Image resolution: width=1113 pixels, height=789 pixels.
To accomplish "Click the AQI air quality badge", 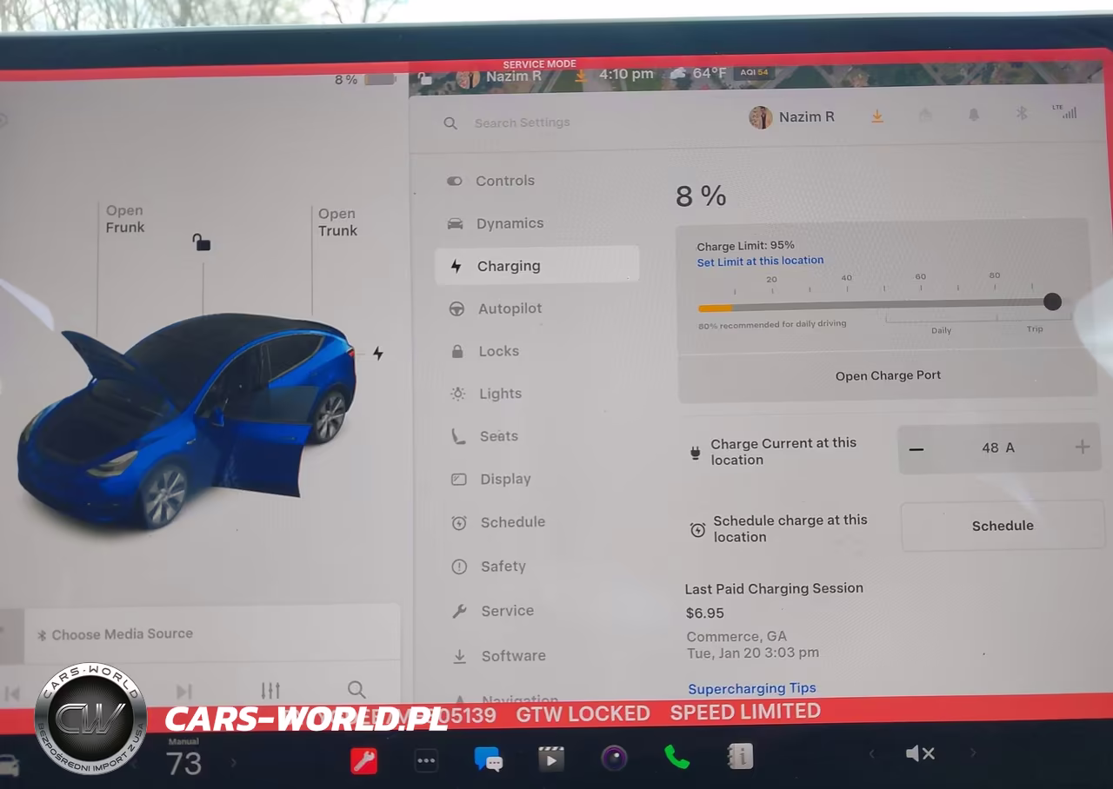I will [754, 72].
